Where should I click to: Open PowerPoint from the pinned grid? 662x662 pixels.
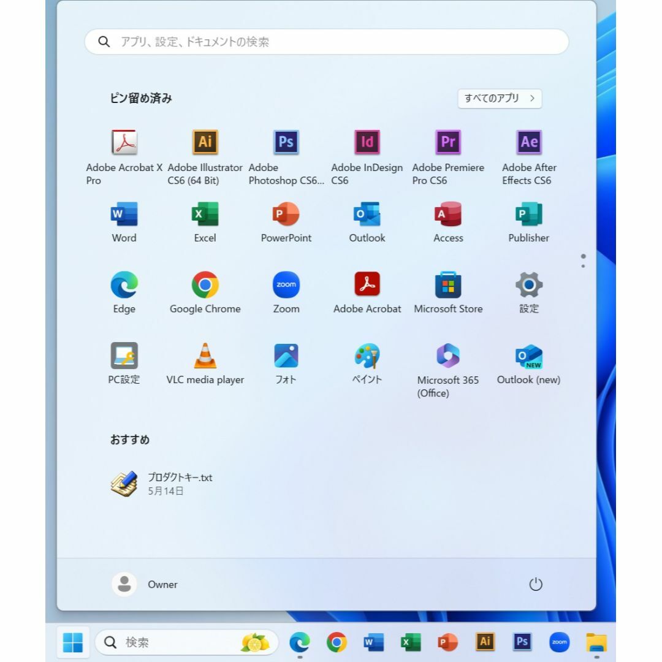point(286,223)
